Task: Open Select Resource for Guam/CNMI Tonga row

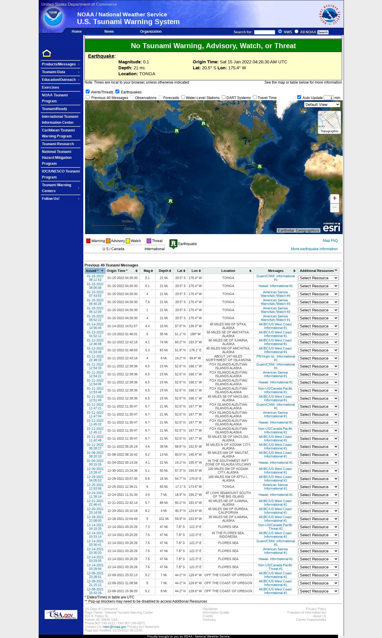Action: click(x=318, y=278)
